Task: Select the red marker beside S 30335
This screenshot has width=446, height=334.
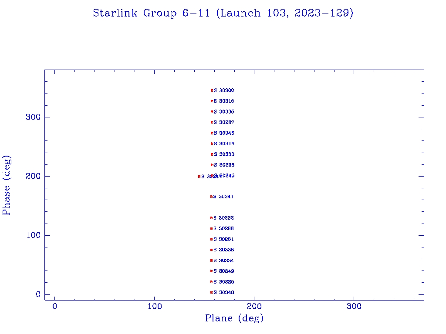Action: [x=212, y=112]
